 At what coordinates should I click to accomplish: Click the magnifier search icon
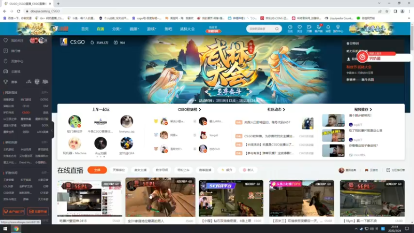[x=277, y=28]
